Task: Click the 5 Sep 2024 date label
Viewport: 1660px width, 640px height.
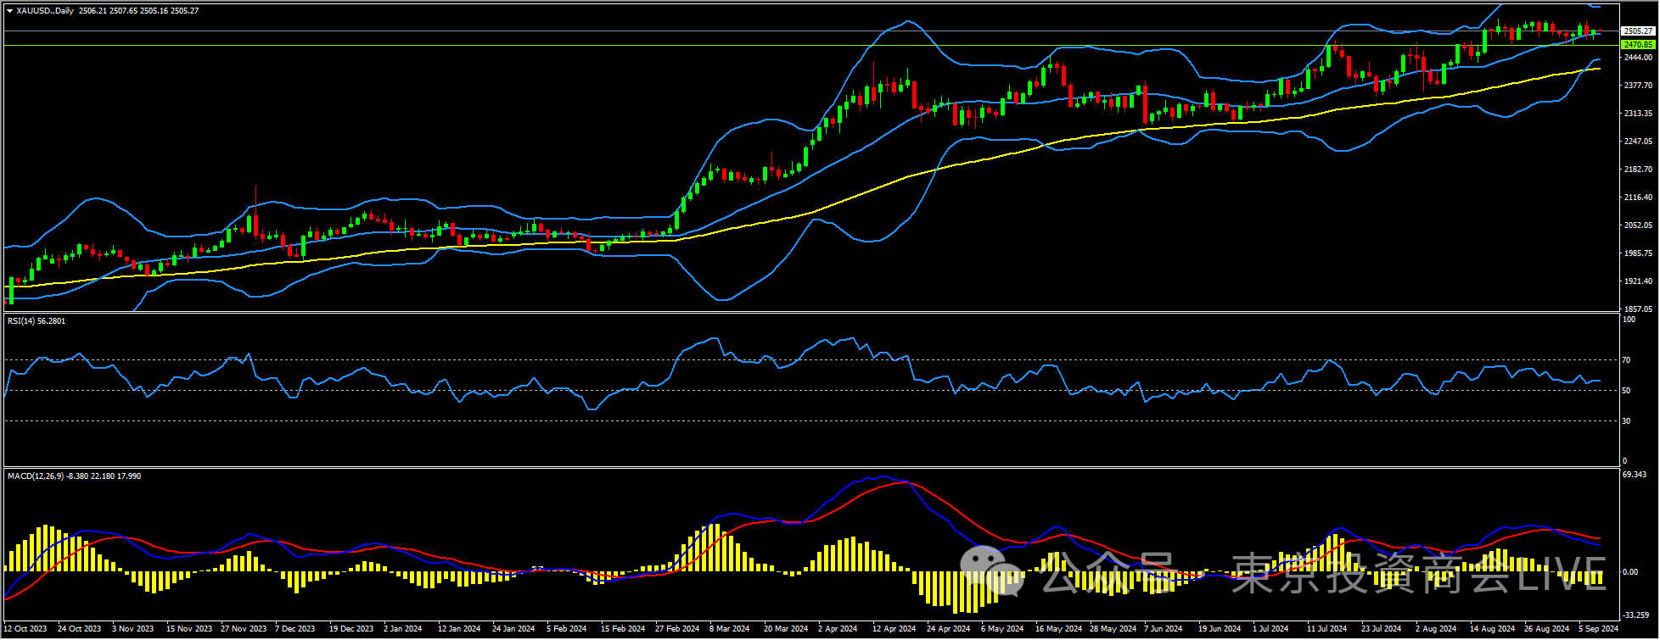Action: 1599,629
